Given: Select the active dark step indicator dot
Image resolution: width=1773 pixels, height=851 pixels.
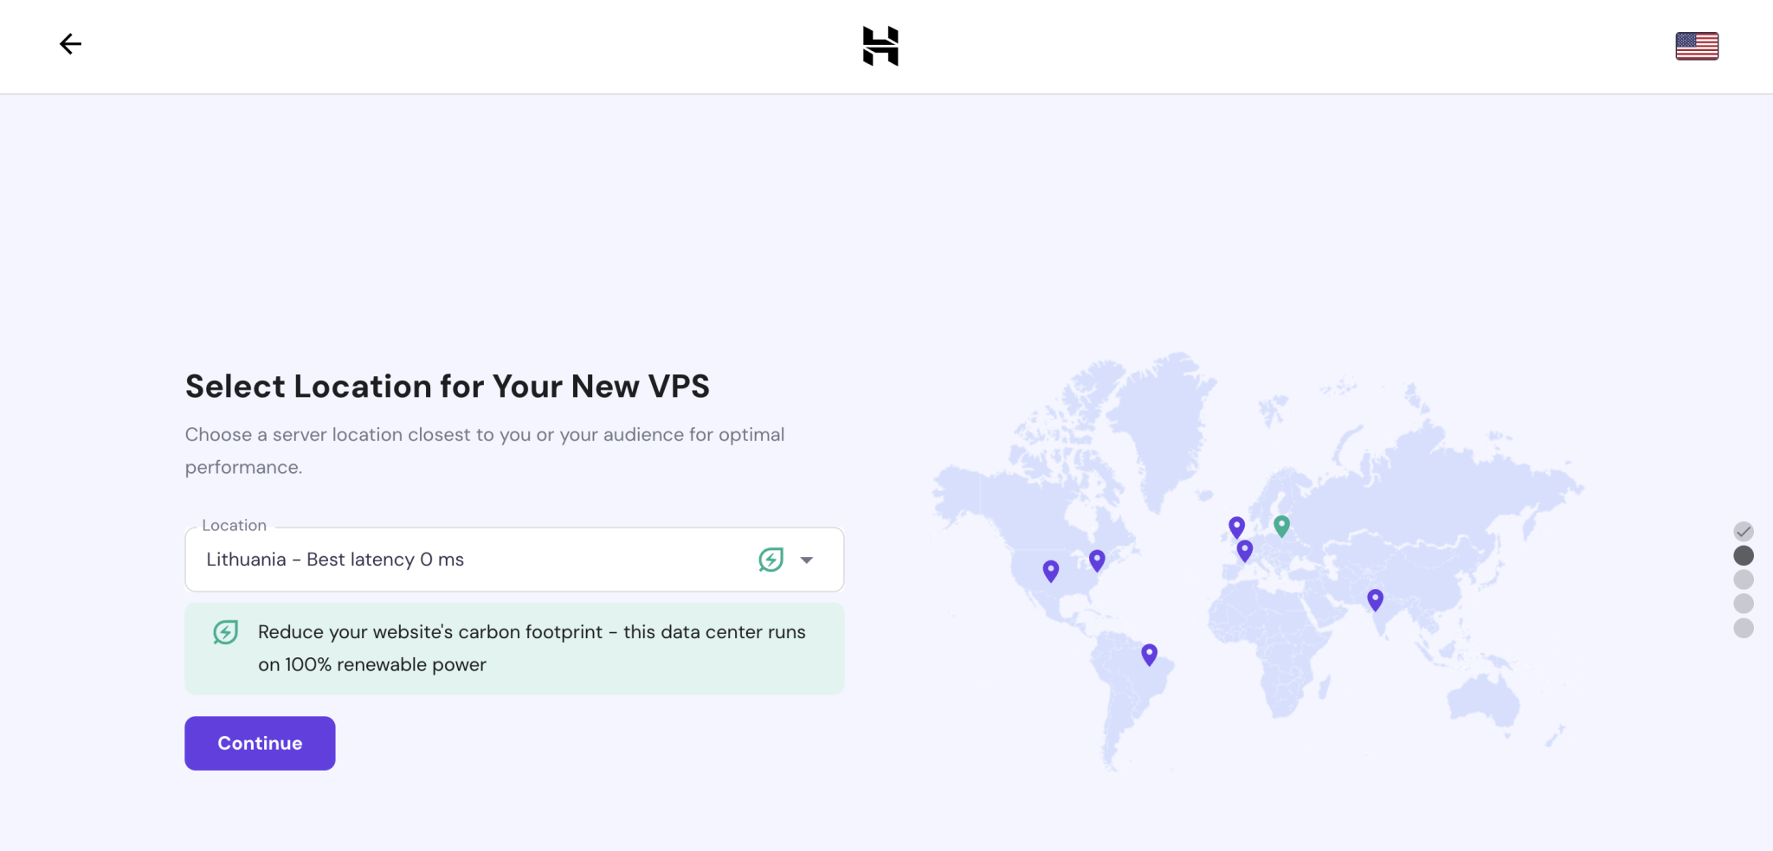Looking at the screenshot, I should click(1743, 555).
